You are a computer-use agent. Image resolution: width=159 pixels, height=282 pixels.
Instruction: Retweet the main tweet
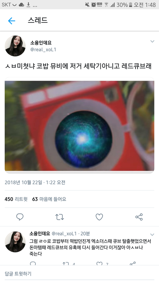point(60,217)
